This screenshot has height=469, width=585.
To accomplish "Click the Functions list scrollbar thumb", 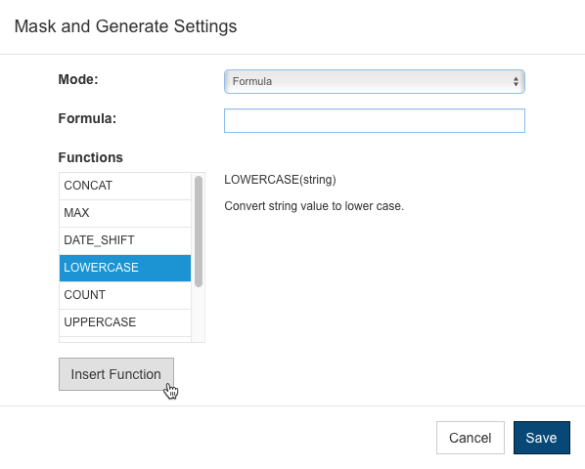I will [199, 231].
